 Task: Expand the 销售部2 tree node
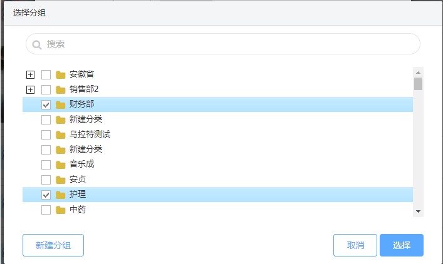pos(30,89)
